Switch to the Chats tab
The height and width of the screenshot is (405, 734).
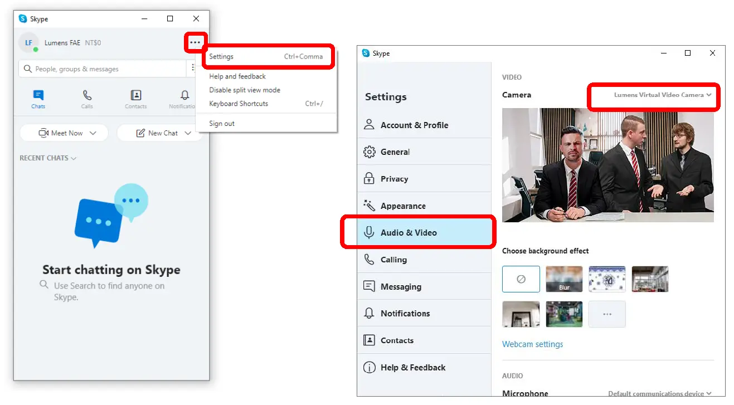(38, 99)
